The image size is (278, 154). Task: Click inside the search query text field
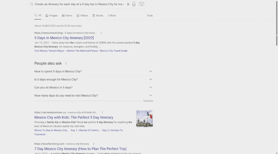click(79, 4)
